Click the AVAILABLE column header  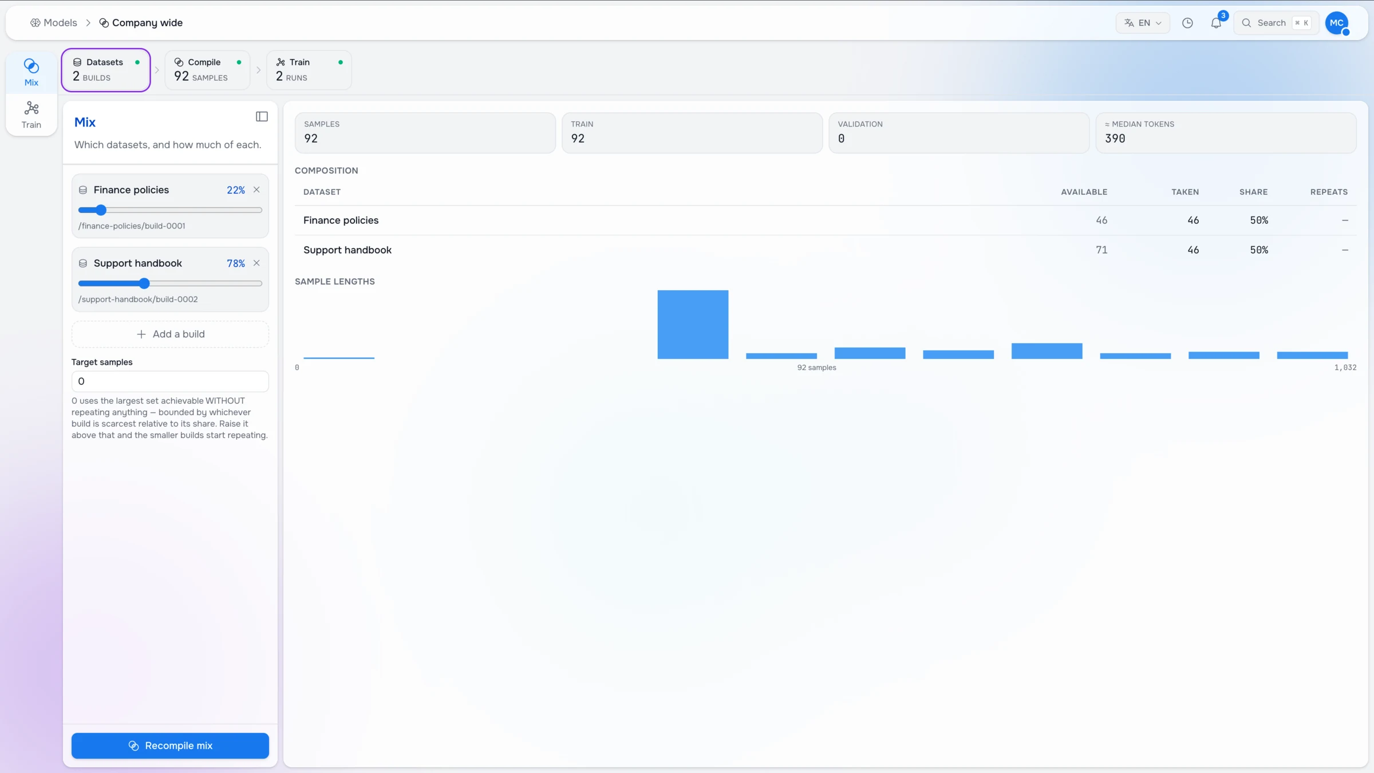tap(1084, 192)
